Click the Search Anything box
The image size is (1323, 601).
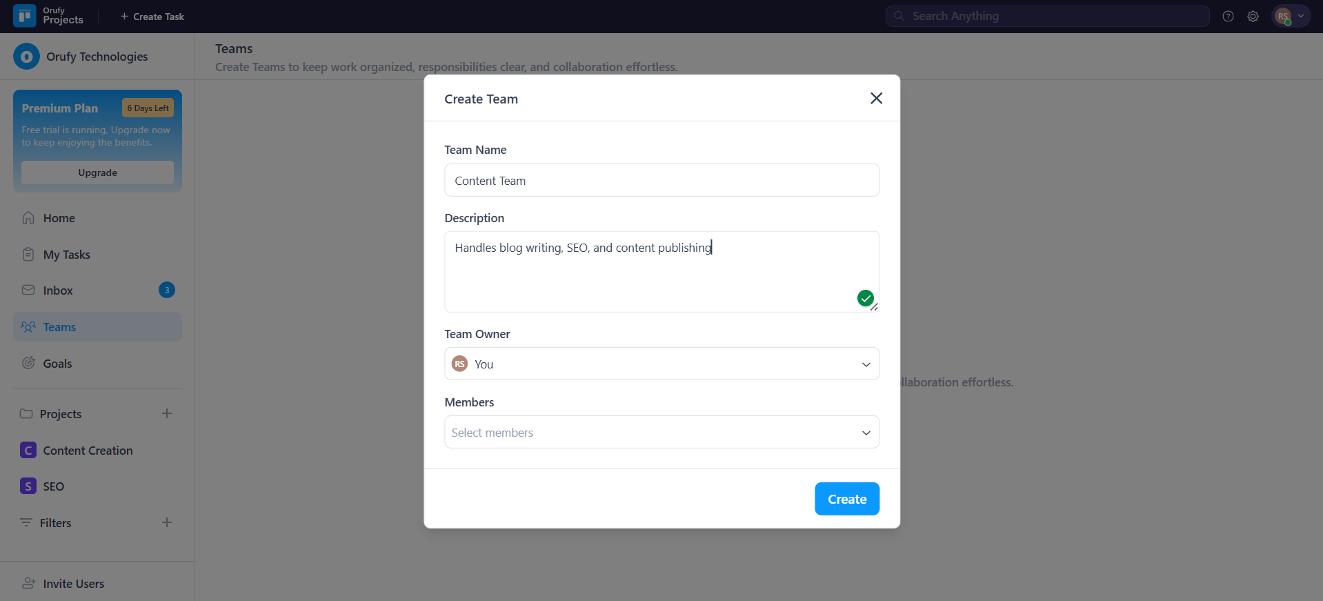(1046, 16)
